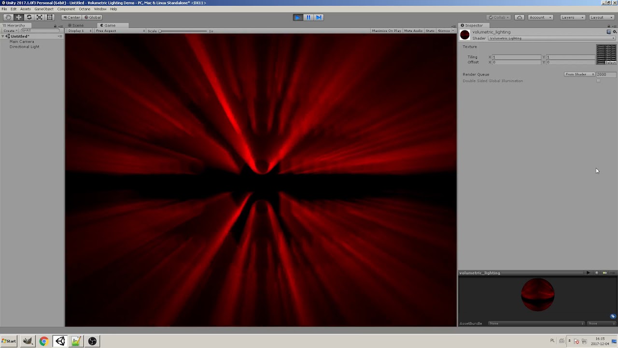
Task: Open the Help menu
Action: 113,9
